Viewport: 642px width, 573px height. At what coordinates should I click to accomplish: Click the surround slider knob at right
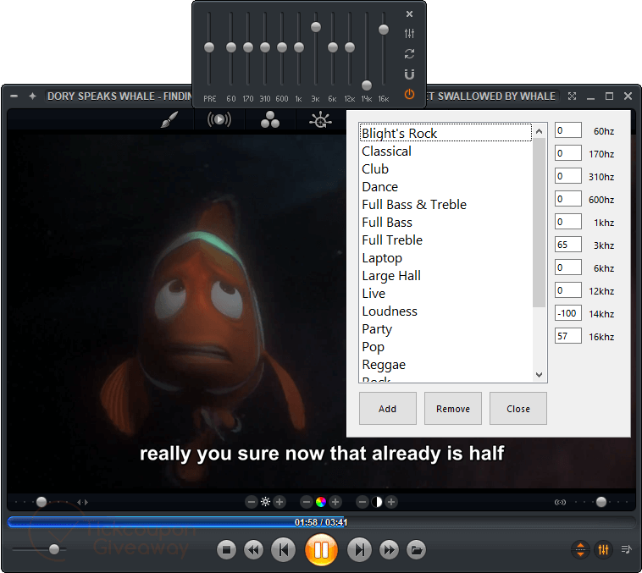pyautogui.click(x=601, y=502)
